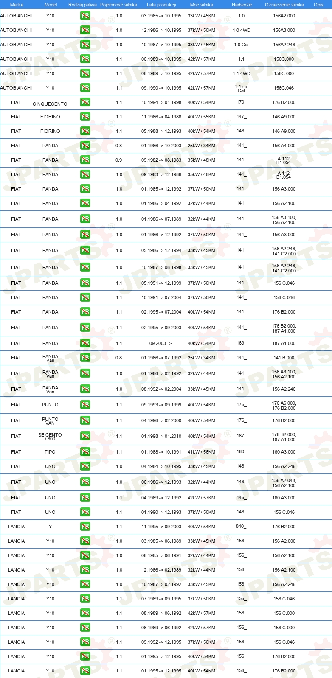Screen dimensions: 332x678
Task: Select the CINQUECENTO model cell
Action: click(x=50, y=104)
